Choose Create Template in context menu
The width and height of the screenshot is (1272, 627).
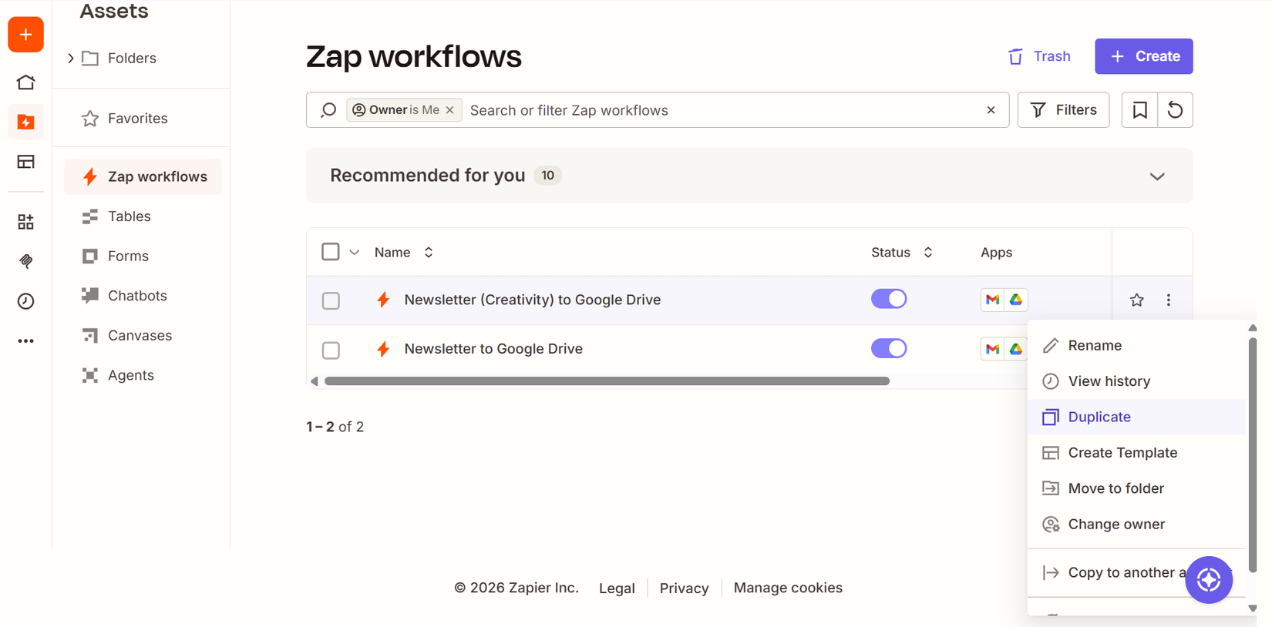[1136, 453]
